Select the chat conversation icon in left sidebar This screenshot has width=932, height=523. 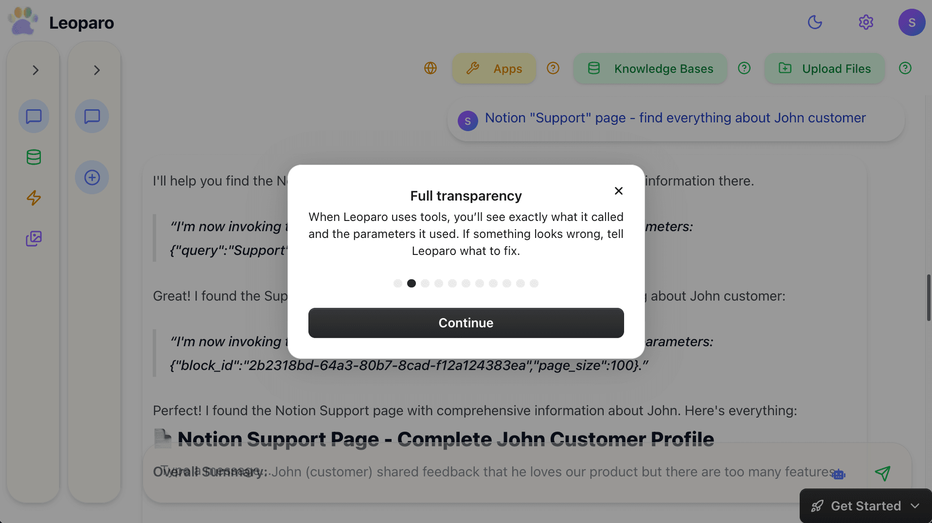[x=34, y=116]
